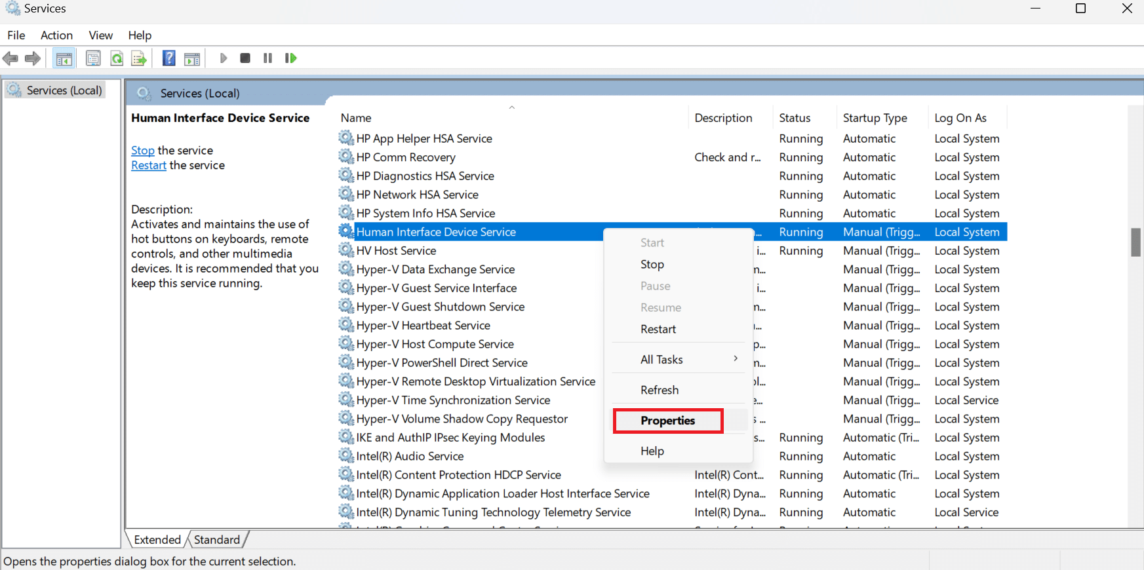Click the Export List toolbar icon
This screenshot has width=1144, height=570.
pyautogui.click(x=139, y=58)
